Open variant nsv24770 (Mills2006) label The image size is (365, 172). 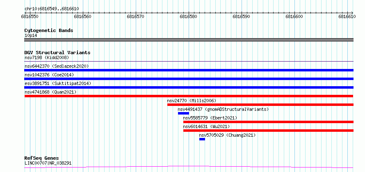192,101
